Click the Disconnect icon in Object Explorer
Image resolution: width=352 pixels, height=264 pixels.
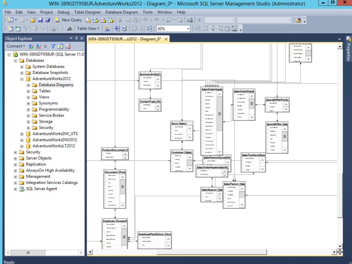tap(38, 46)
